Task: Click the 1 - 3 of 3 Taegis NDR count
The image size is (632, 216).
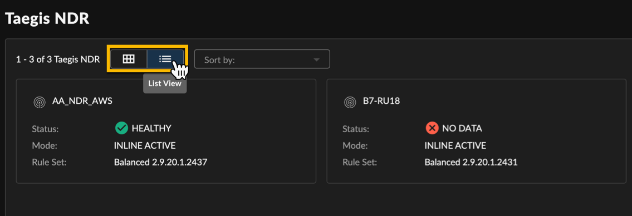Action: point(58,60)
